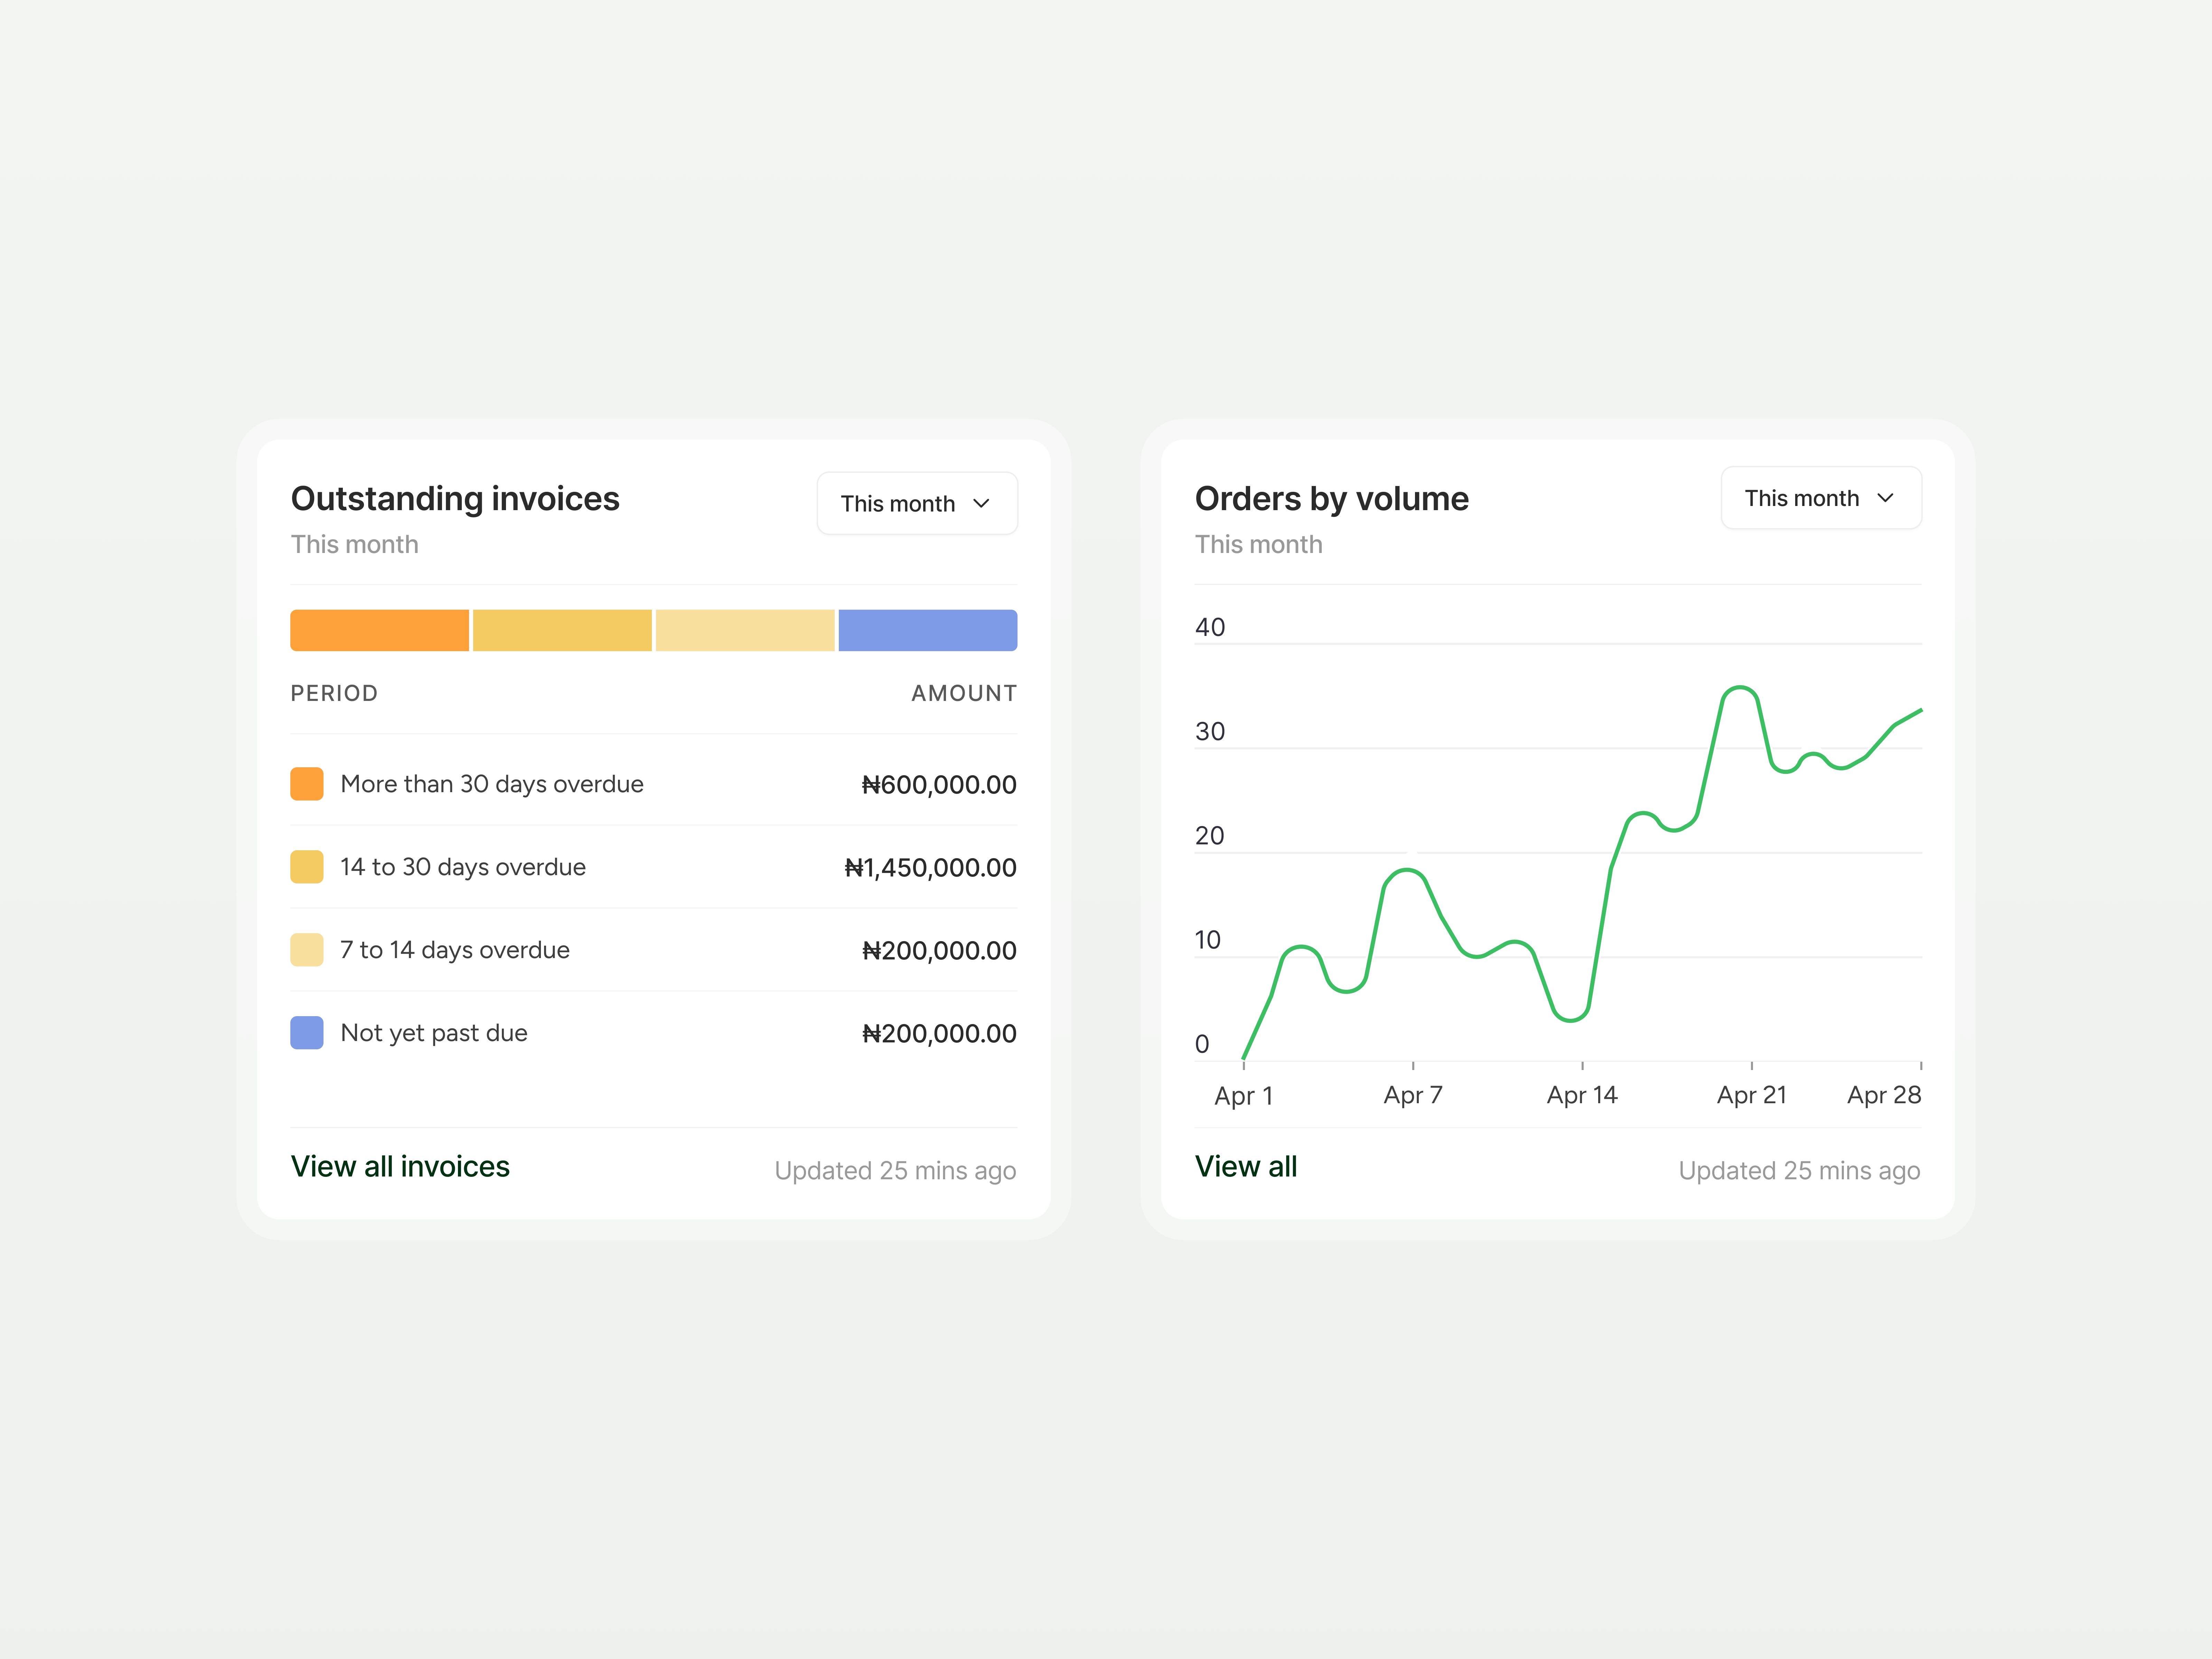The width and height of the screenshot is (2212, 1659).
Task: Click chevron arrow in orders period selector
Action: pyautogui.click(x=1885, y=498)
